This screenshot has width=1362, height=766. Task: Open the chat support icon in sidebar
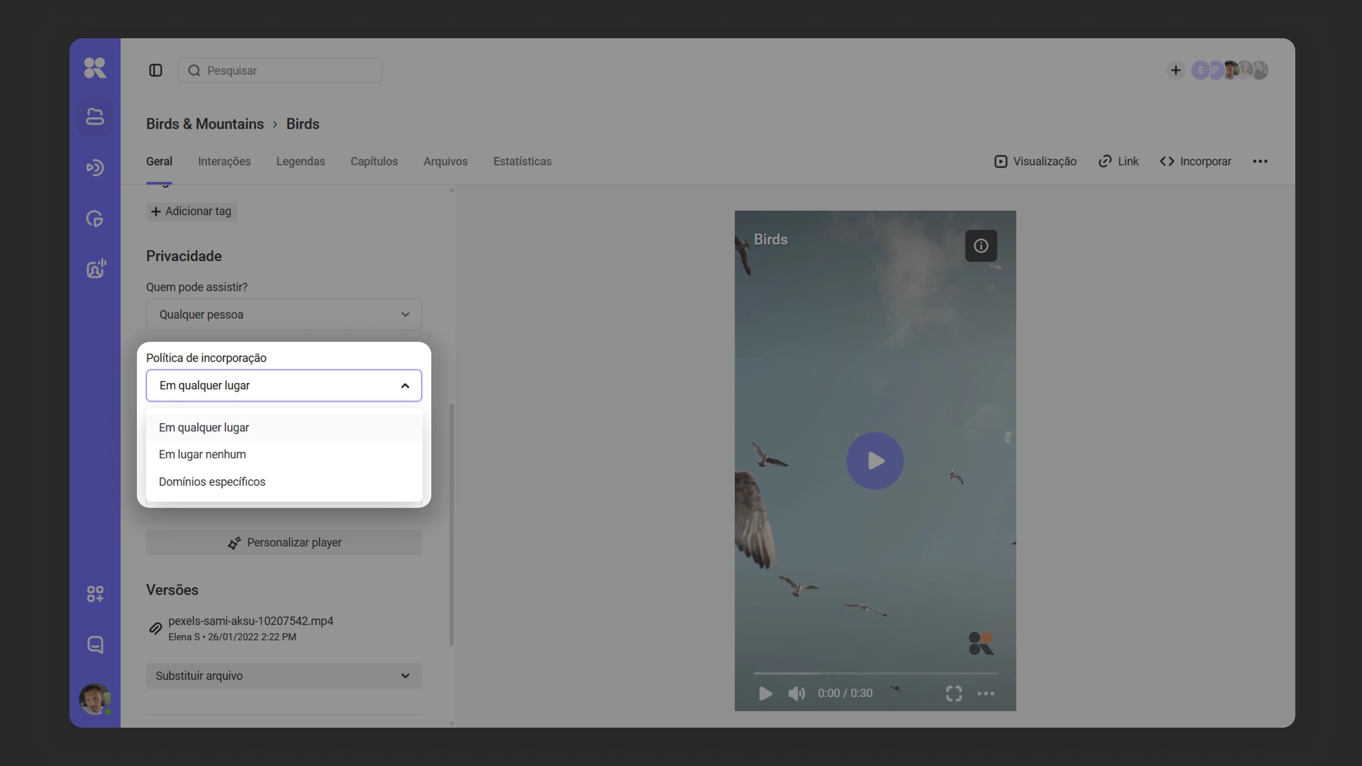(95, 644)
